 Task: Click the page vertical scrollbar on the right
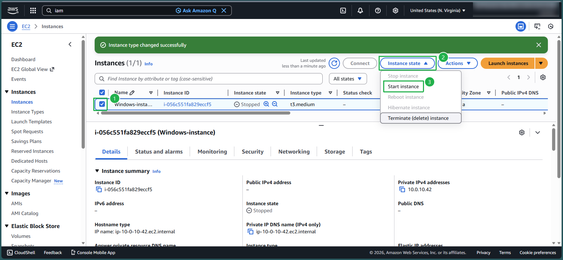pyautogui.click(x=559, y=109)
